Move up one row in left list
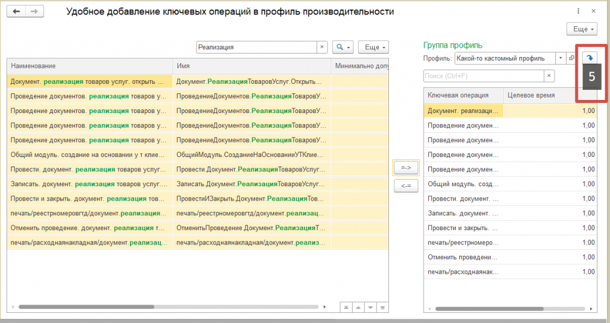Image resolution: width=610 pixels, height=323 pixels. pyautogui.click(x=358, y=307)
